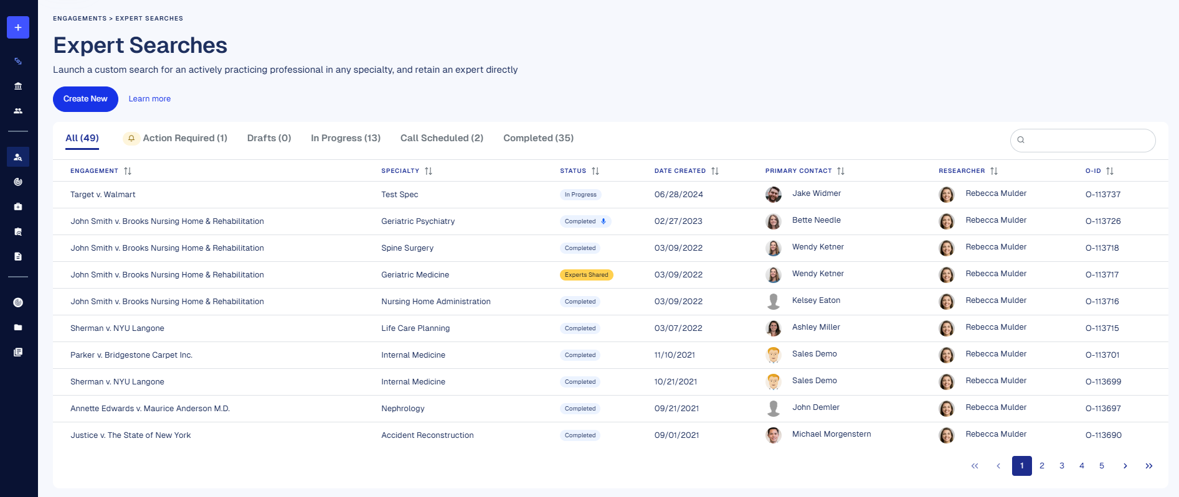Select the expert search person icon in sidebar
Screen dimensions: 1179x497
pos(18,157)
